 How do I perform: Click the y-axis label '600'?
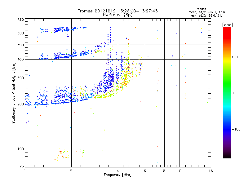tap(20, 33)
